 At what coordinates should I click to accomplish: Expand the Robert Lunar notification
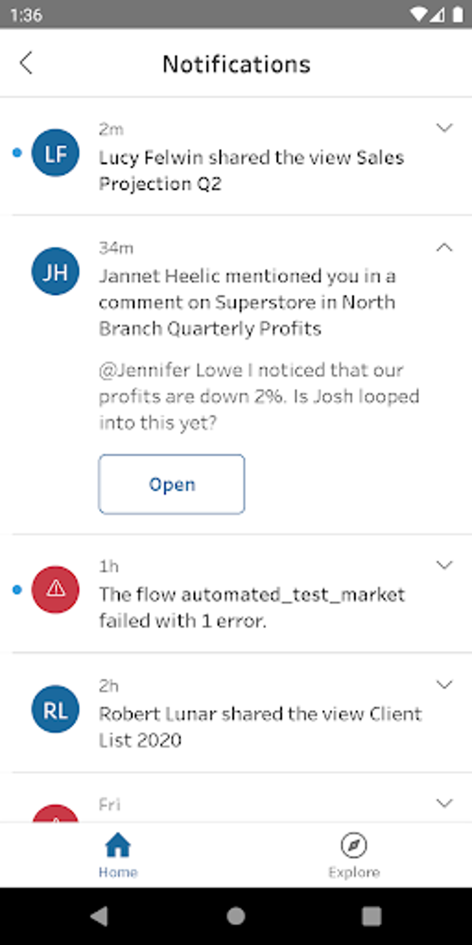[x=444, y=684]
